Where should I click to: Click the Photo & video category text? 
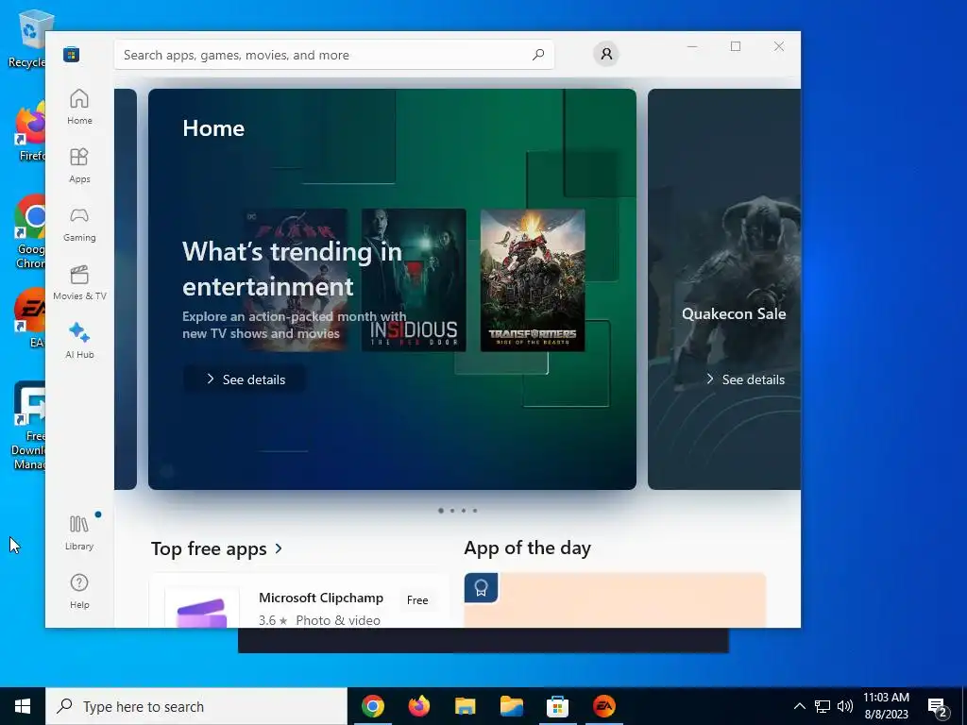tap(338, 620)
